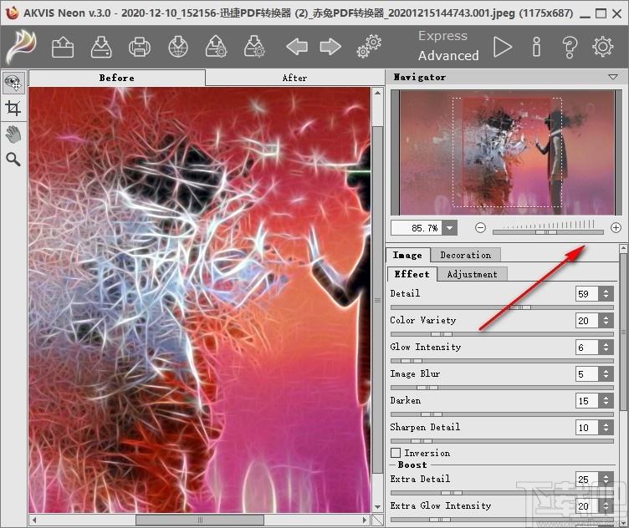The image size is (629, 528).
Task: Select the Effect tab
Action: click(x=412, y=274)
